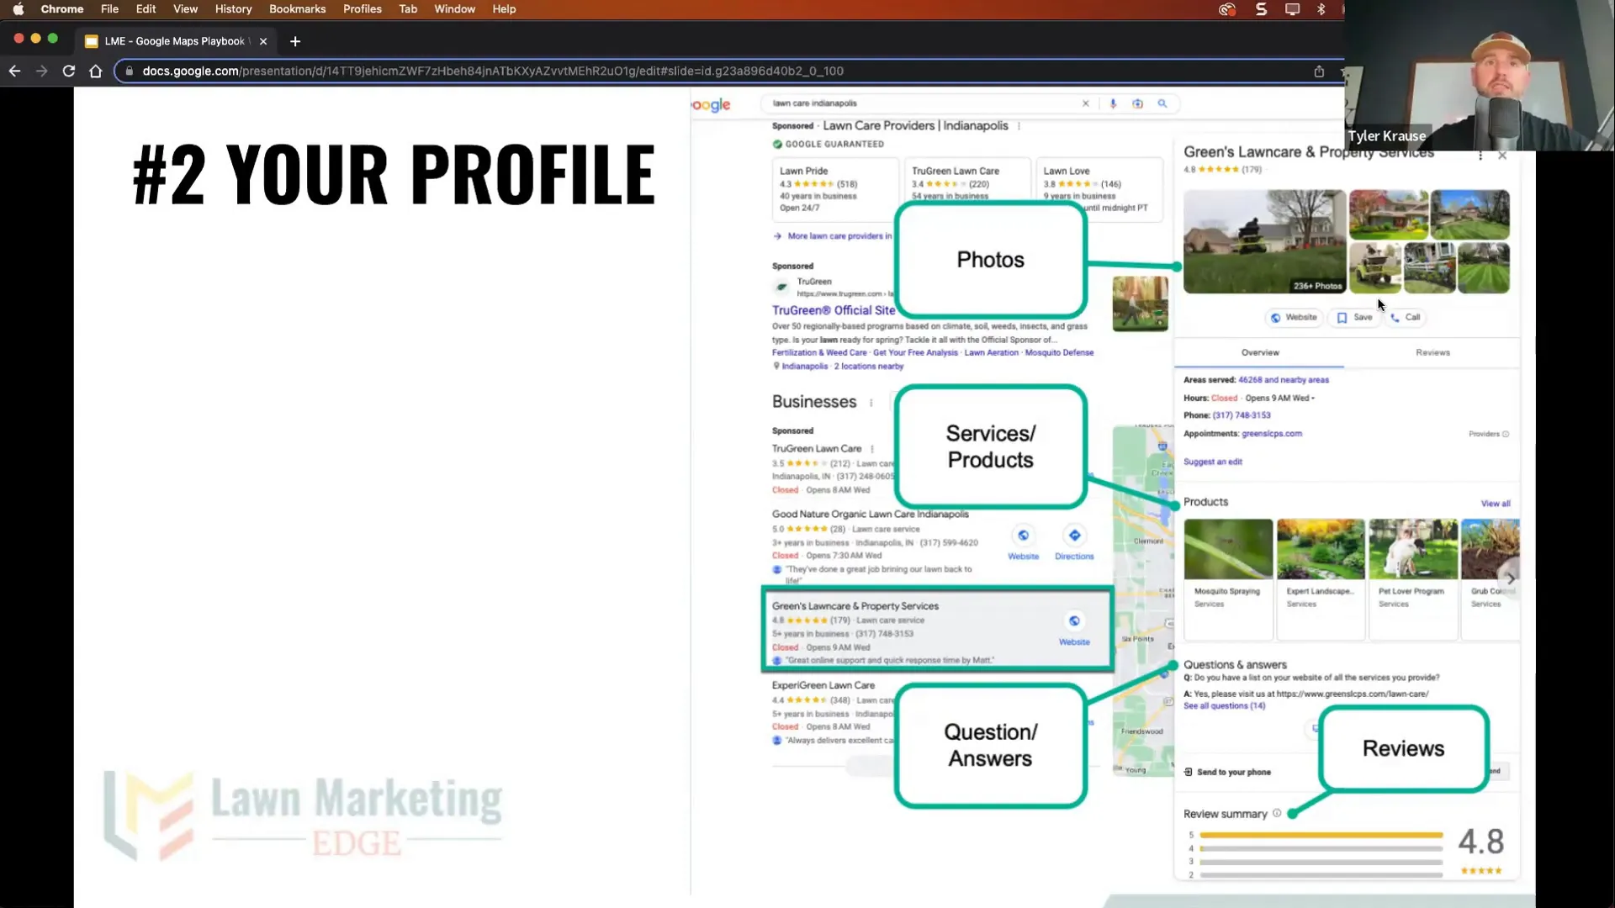The height and width of the screenshot is (908, 1615).
Task: Click the Creative Cloud icon in menu bar
Action: 1227,9
